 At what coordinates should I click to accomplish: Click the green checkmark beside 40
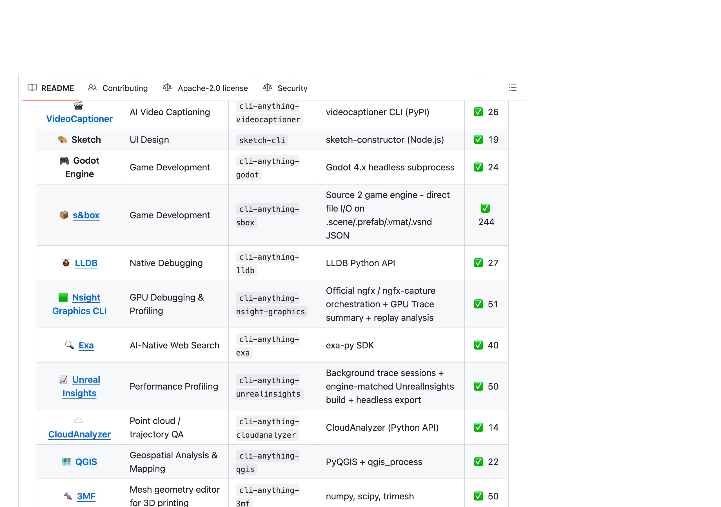click(x=478, y=345)
